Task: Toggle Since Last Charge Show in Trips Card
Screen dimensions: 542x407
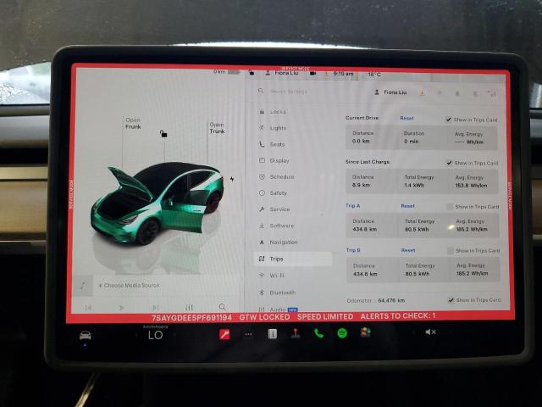Action: (x=450, y=163)
